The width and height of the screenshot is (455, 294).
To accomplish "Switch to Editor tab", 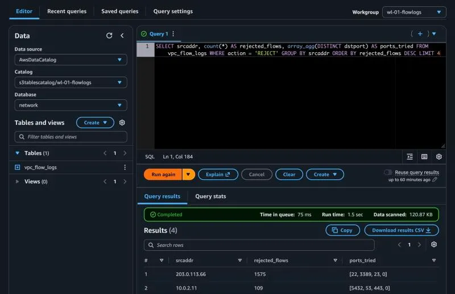I will click(24, 11).
